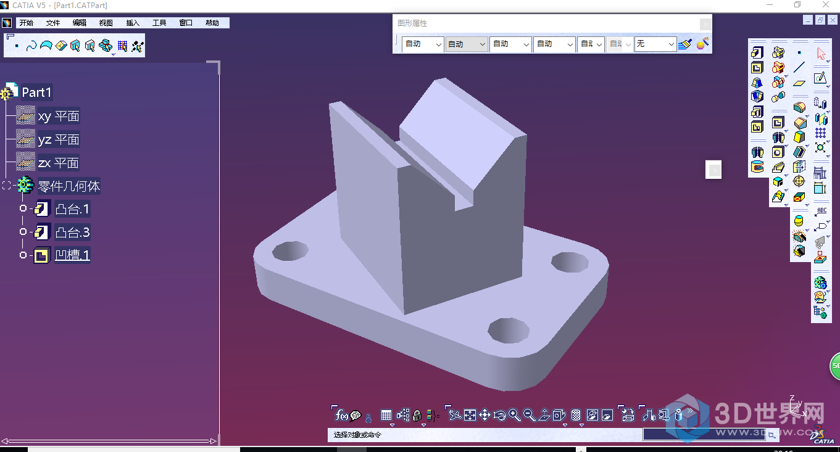Open the second 自动 transparency dropdown

467,44
